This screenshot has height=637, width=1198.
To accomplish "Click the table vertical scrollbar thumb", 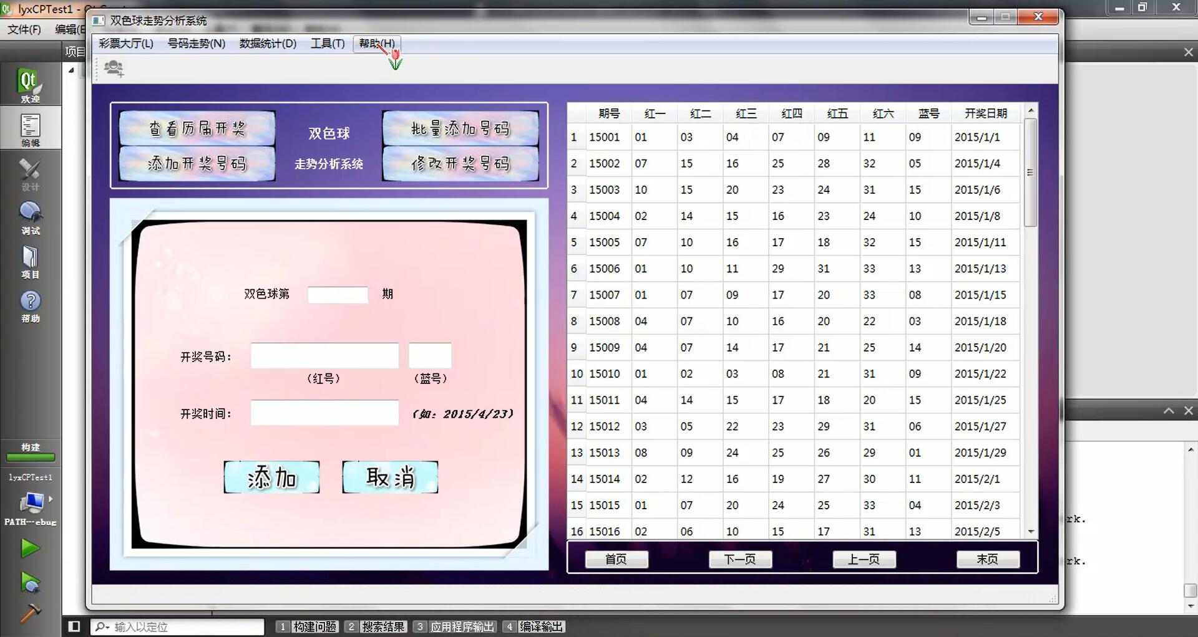I will click(1031, 172).
